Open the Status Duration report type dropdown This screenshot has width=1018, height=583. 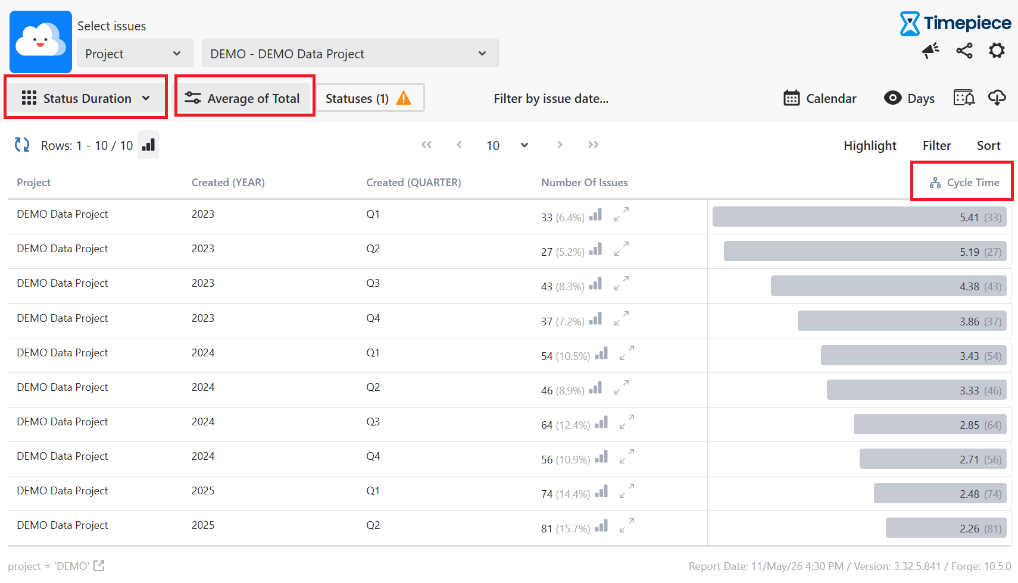click(86, 98)
